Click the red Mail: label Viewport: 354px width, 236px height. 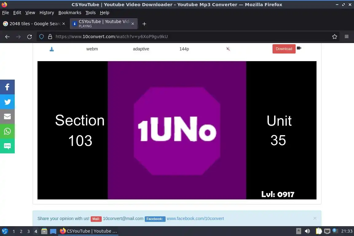96,219
